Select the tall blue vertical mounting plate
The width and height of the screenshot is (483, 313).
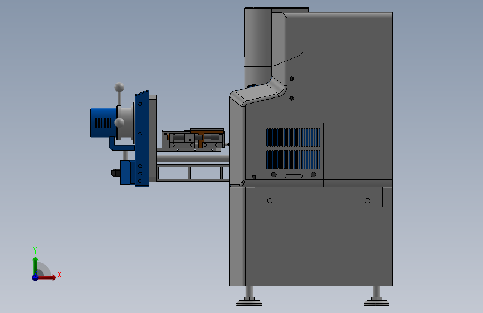click(142, 138)
